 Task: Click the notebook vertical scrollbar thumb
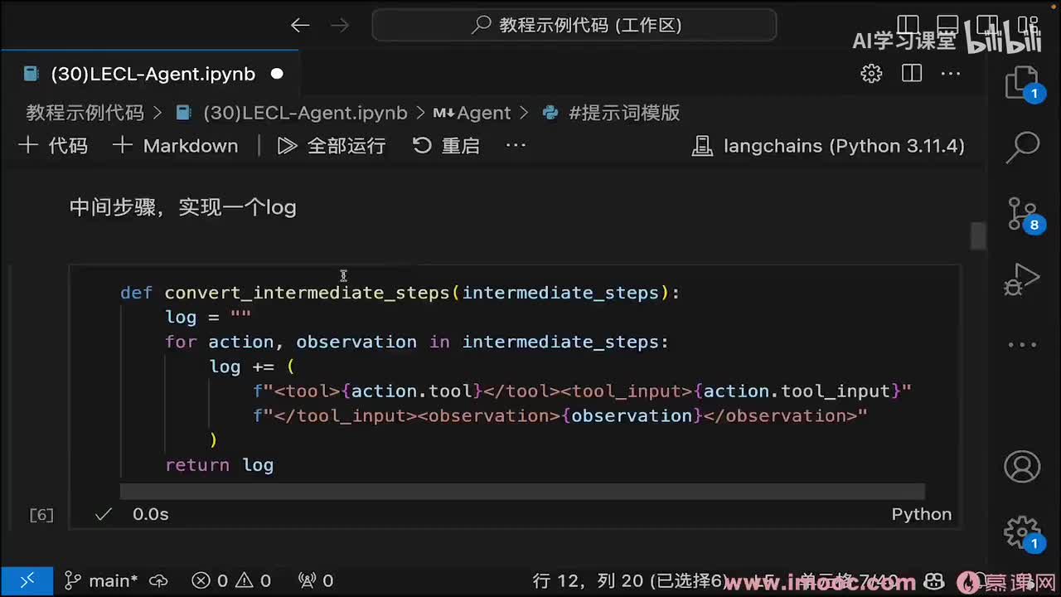(x=978, y=235)
